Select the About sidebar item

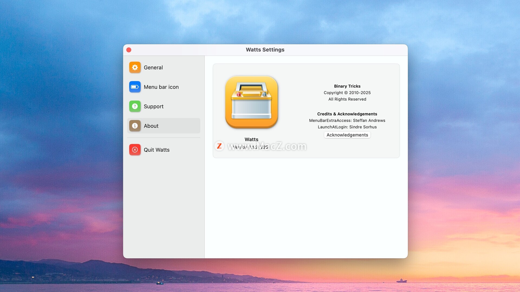click(151, 126)
